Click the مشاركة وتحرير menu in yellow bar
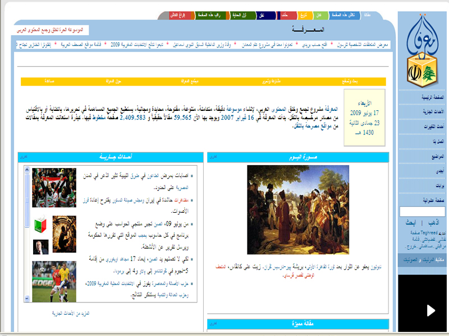Screen dimensions: 449x336 click(x=271, y=81)
